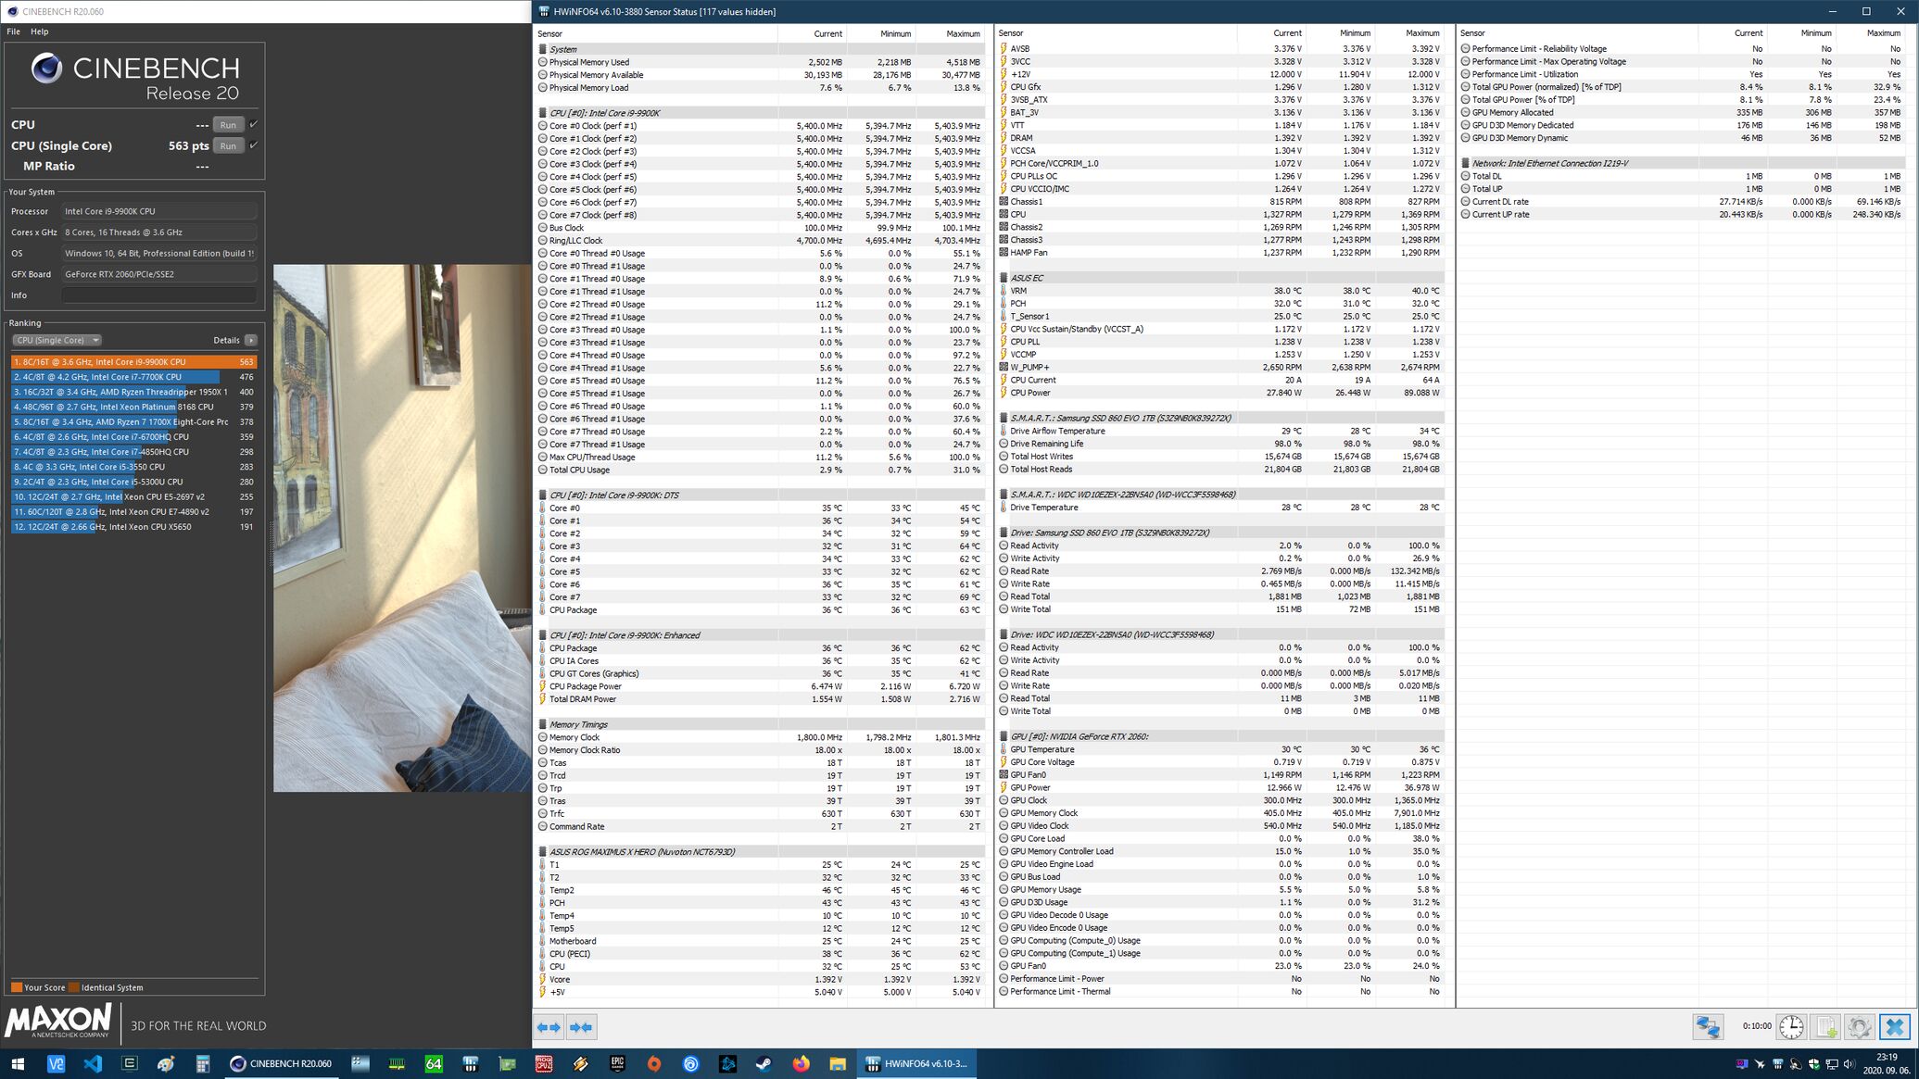Open the Paint palette taskbar icon
This screenshot has width=1919, height=1079.
click(166, 1063)
